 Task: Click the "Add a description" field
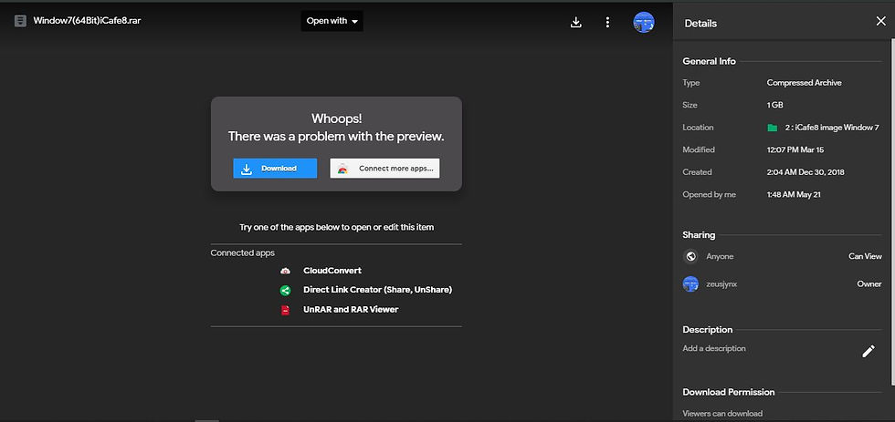[x=714, y=348]
